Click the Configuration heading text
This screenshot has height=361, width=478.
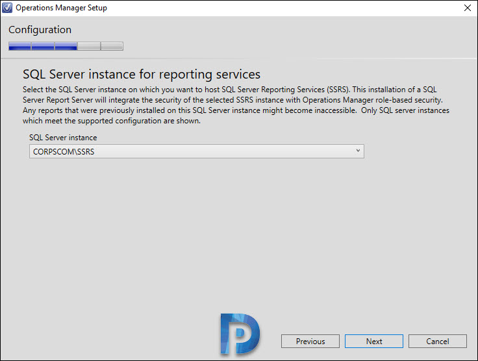(40, 30)
